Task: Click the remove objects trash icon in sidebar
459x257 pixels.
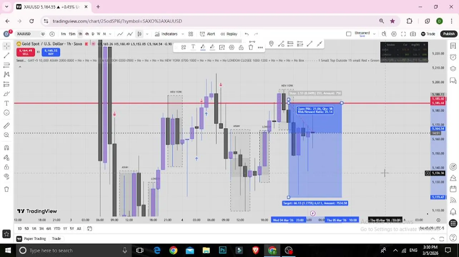Action: click(x=6, y=189)
